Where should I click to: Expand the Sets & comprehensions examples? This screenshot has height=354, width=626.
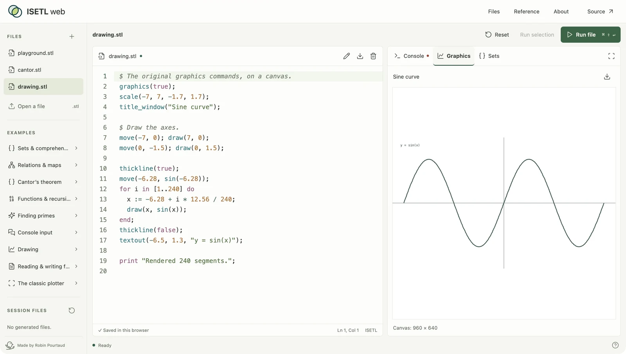pos(43,148)
